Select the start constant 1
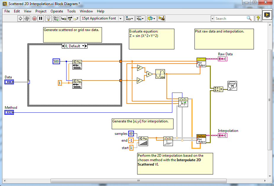This screenshot has width=274, height=186. pyautogui.click(x=131, y=148)
